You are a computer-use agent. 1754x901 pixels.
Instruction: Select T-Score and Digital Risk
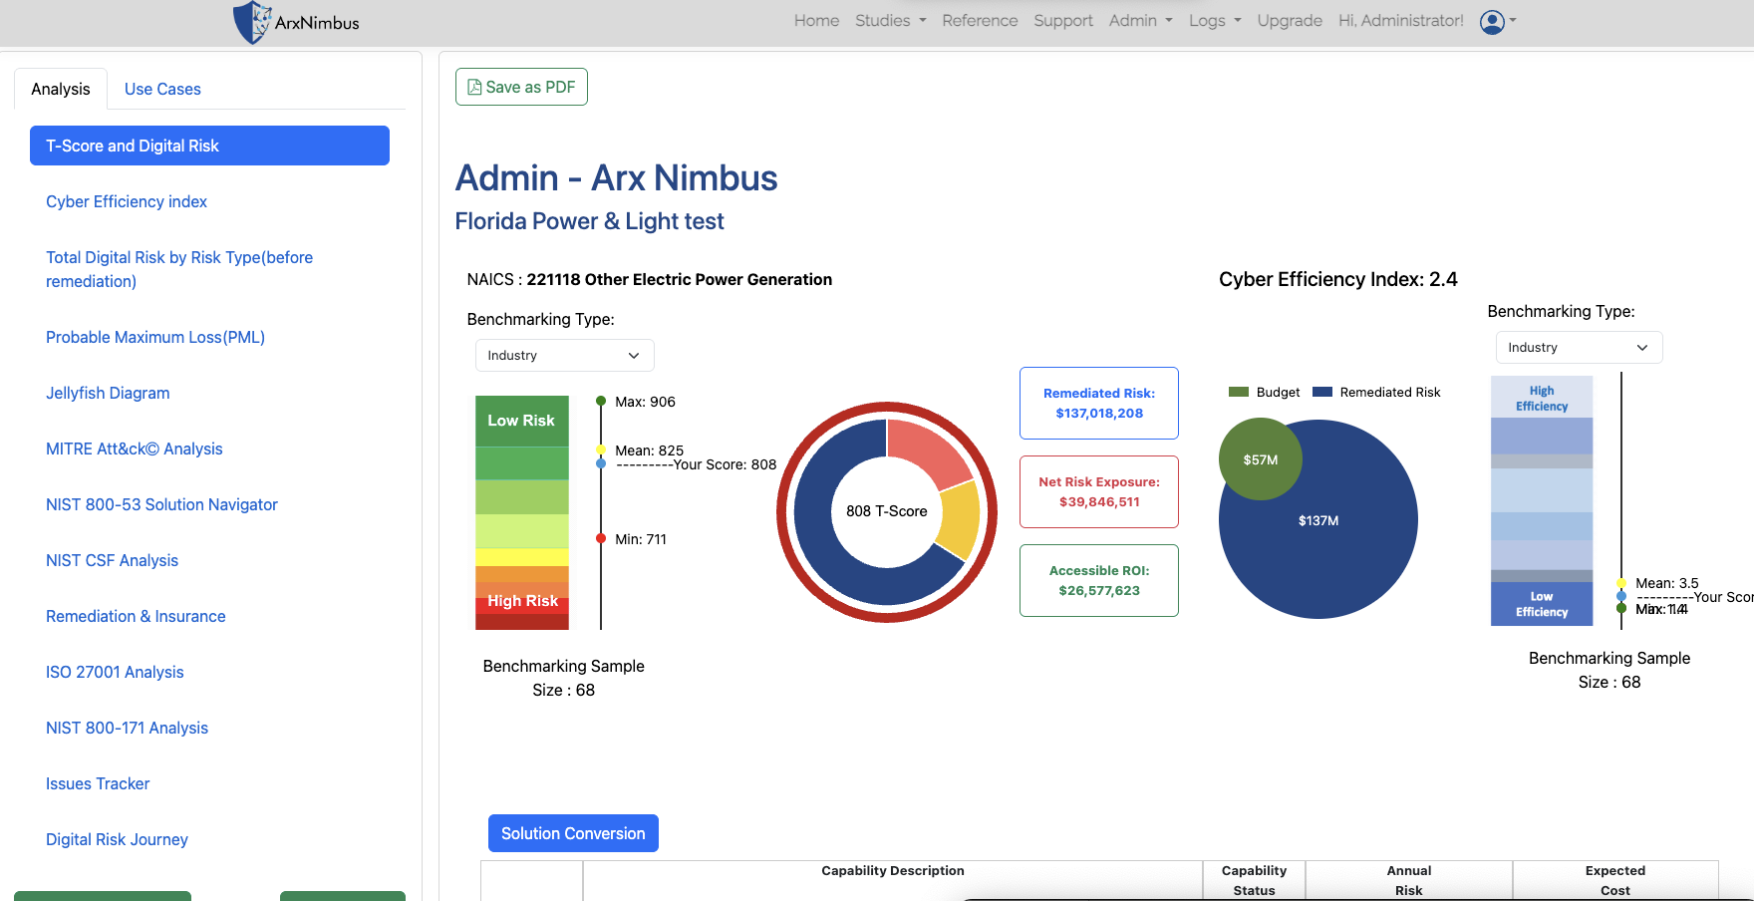[209, 146]
